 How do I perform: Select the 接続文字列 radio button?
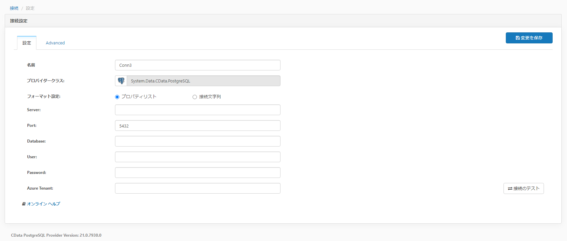[195, 97]
